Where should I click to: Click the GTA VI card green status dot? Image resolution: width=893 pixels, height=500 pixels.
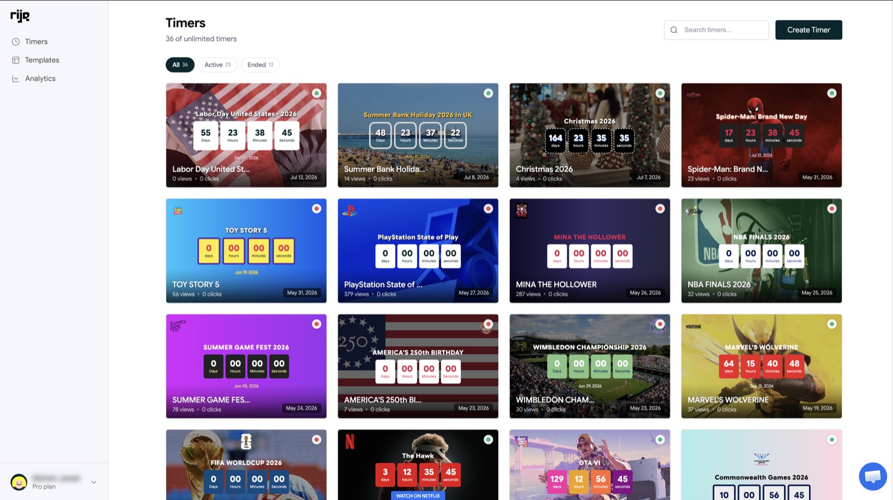tap(660, 440)
